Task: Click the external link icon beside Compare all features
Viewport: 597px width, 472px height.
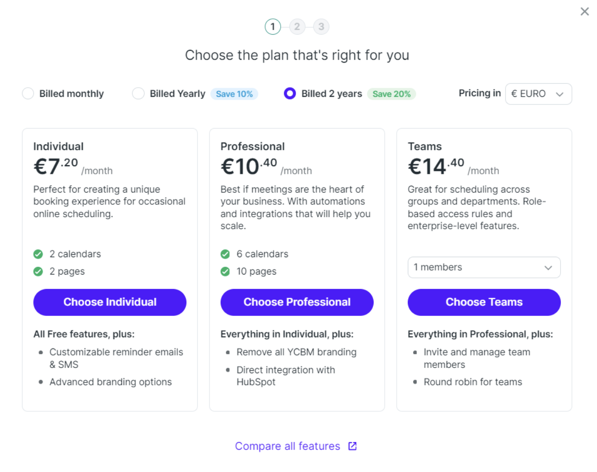Action: pos(352,446)
